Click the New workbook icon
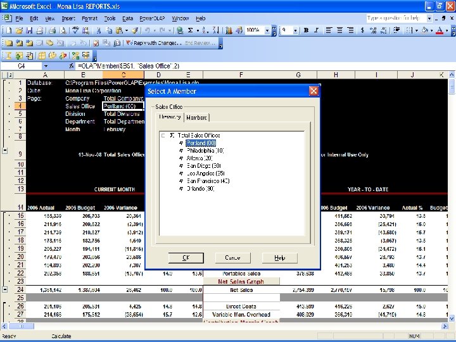 click(9, 30)
